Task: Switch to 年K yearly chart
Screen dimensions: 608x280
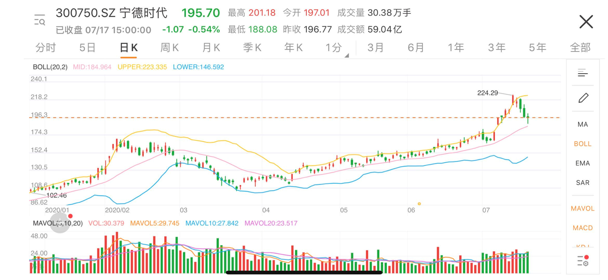Action: [293, 48]
